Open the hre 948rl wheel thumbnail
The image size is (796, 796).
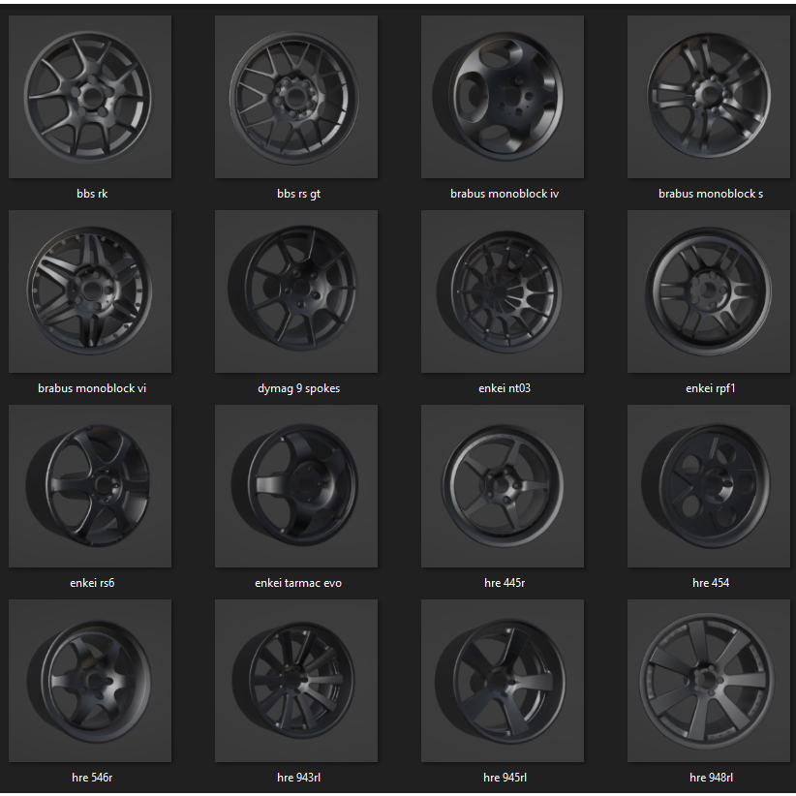point(709,681)
